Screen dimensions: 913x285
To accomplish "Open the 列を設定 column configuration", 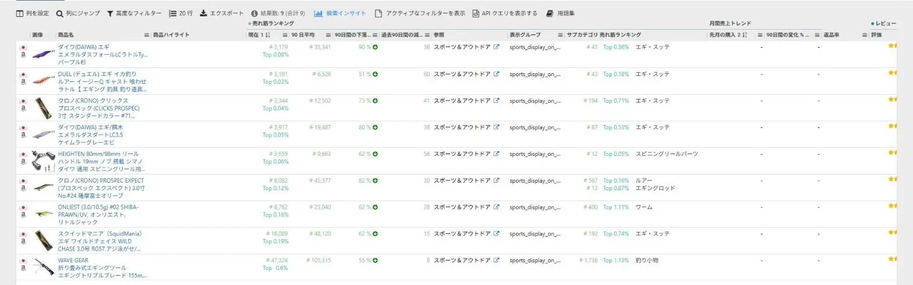I will [x=33, y=13].
